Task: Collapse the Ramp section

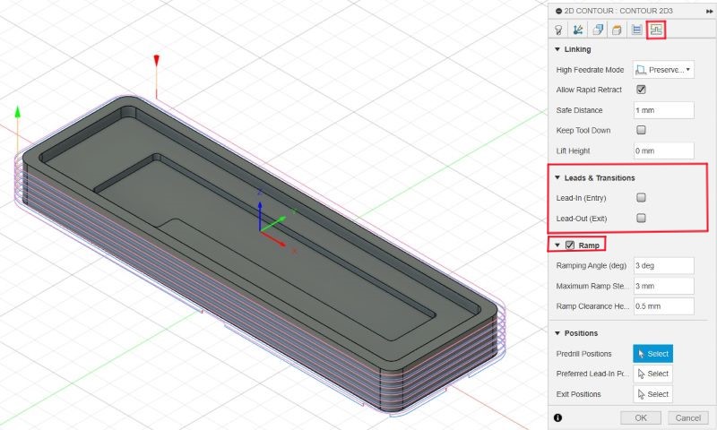Action: pos(557,245)
